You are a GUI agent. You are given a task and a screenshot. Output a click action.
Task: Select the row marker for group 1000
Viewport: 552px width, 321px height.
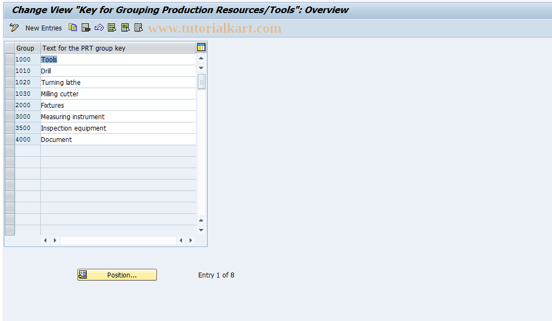click(9, 59)
